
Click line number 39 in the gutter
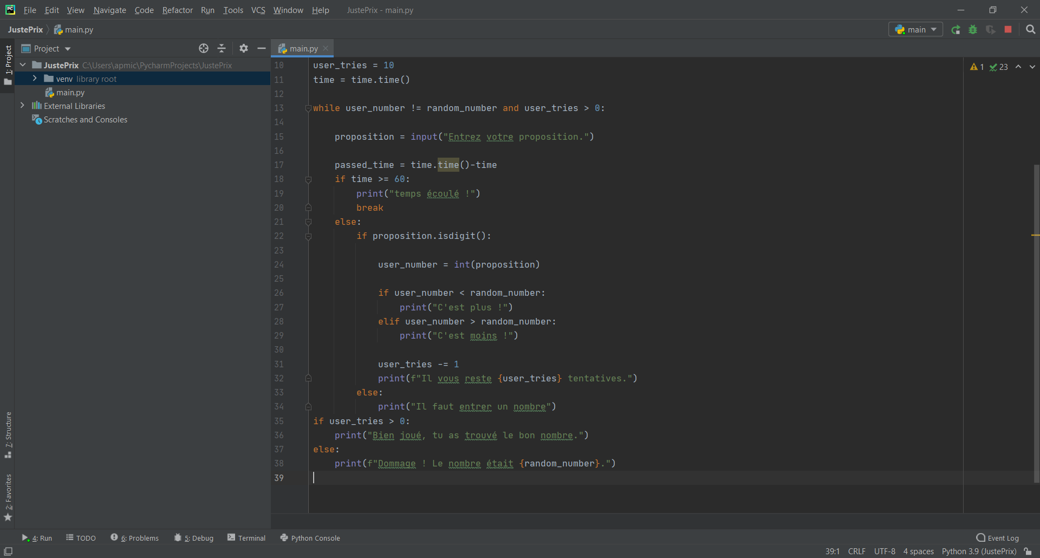click(x=279, y=478)
